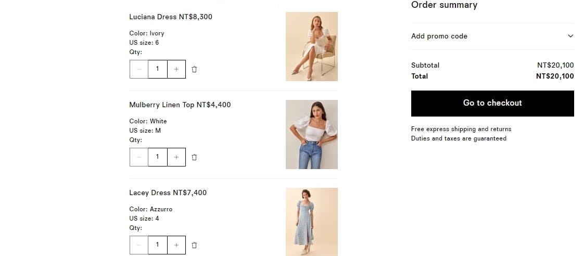Reduce Mulberry Linen Top quantity

[139, 157]
